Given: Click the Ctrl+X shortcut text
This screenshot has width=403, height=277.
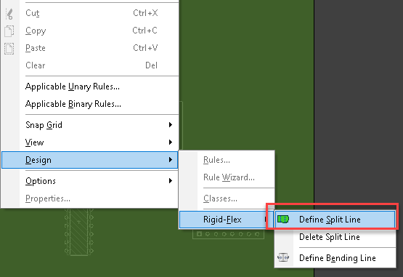Looking at the screenshot, I should pos(145,13).
